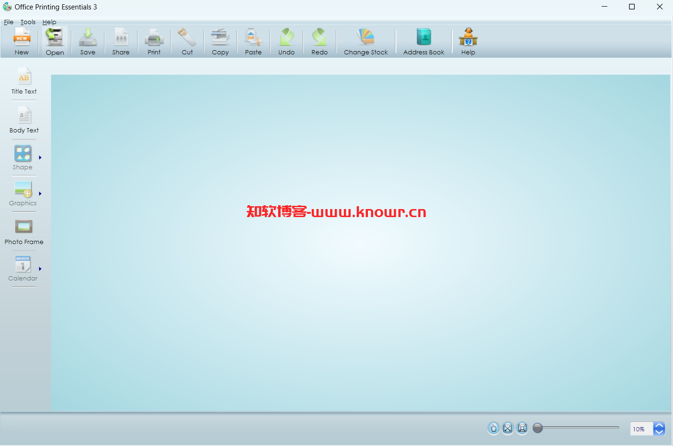Screen dimensions: 673x446
Task: Open the Tools menu
Action: point(28,22)
